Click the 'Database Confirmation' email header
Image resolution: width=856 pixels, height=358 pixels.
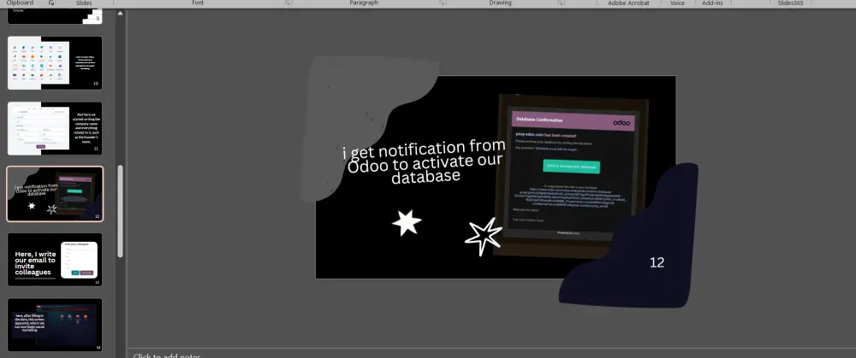(539, 120)
